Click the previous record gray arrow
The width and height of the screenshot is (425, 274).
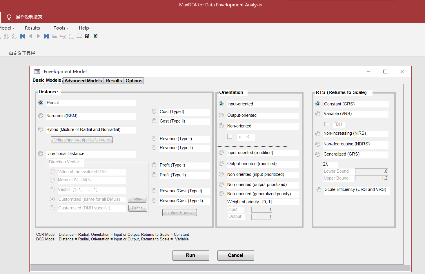(x=30, y=36)
